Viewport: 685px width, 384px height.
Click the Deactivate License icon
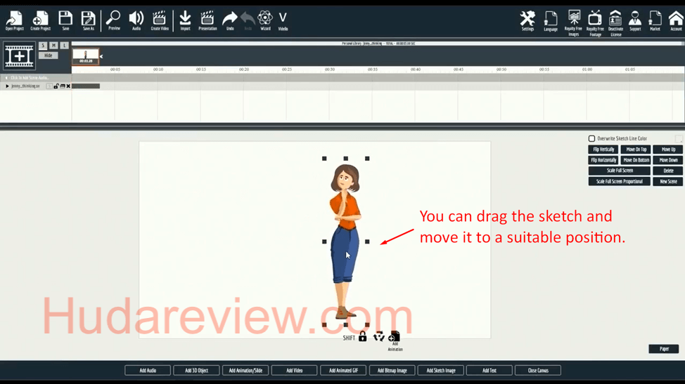[615, 23]
